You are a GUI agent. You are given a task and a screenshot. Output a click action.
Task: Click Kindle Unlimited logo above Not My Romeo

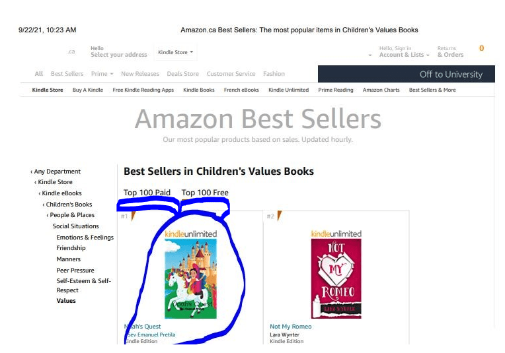tap(336, 234)
